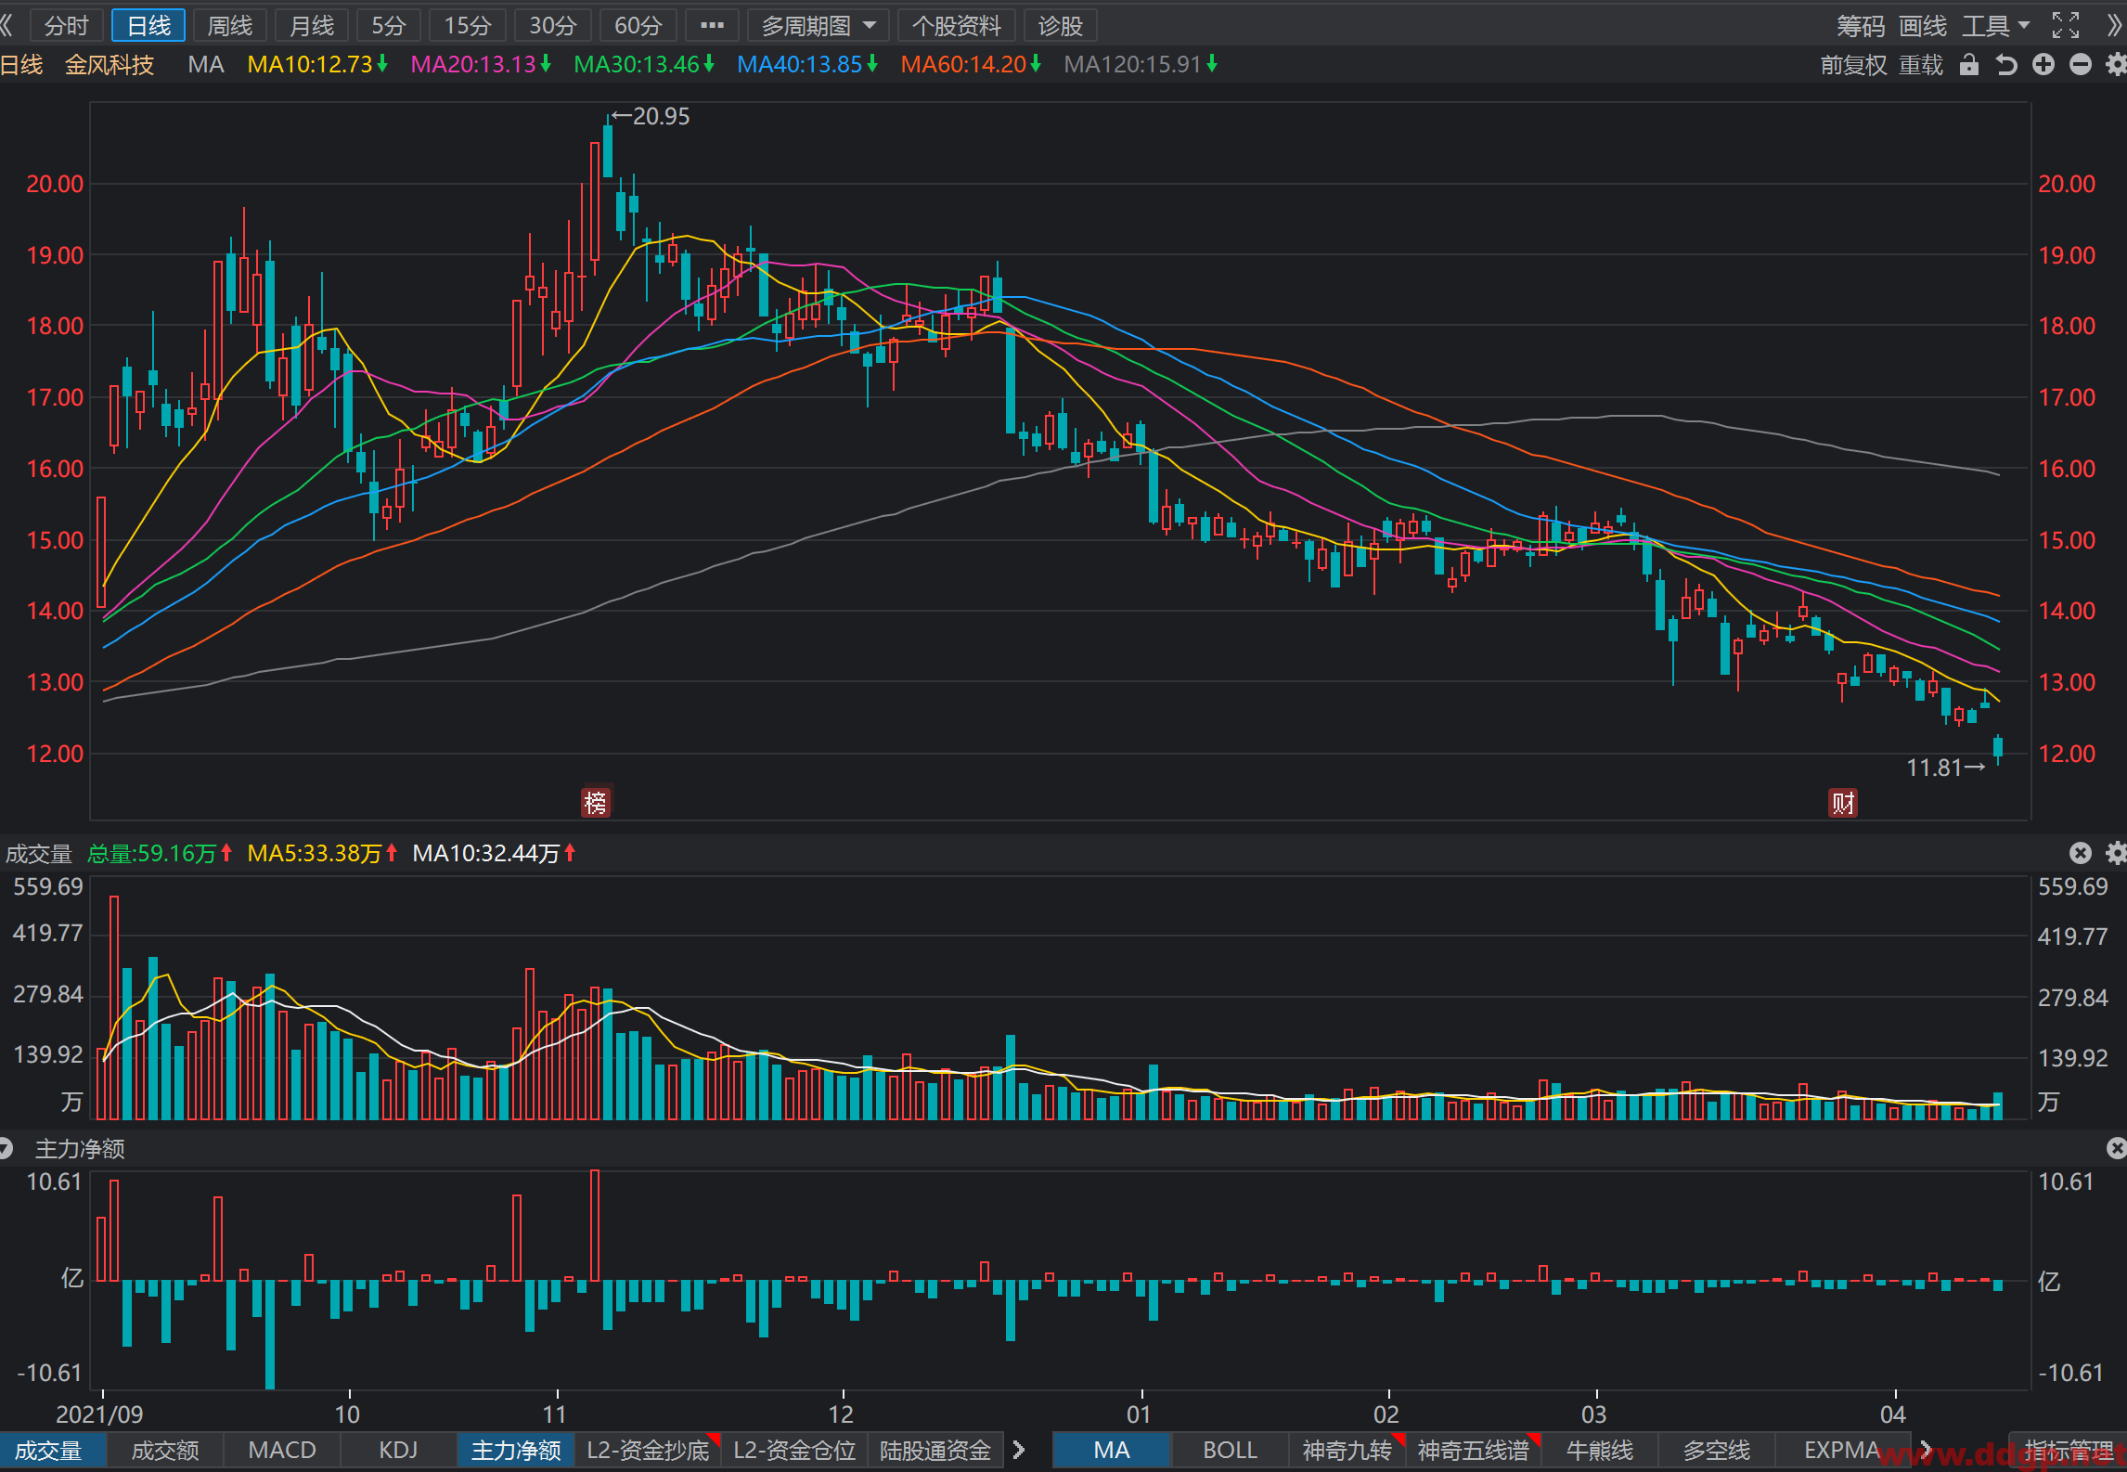The width and height of the screenshot is (2127, 1472).
Task: Click the undo arrow icon
Action: [x=2006, y=65]
